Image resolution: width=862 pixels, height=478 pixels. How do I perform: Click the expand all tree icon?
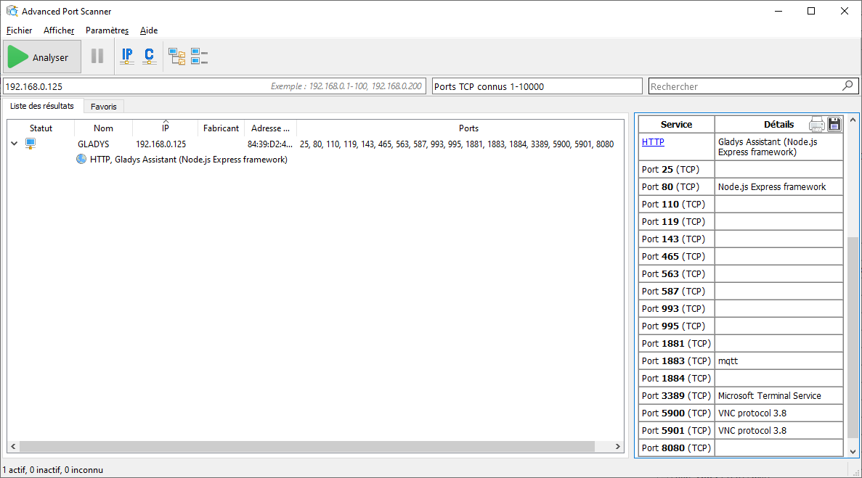coord(176,56)
